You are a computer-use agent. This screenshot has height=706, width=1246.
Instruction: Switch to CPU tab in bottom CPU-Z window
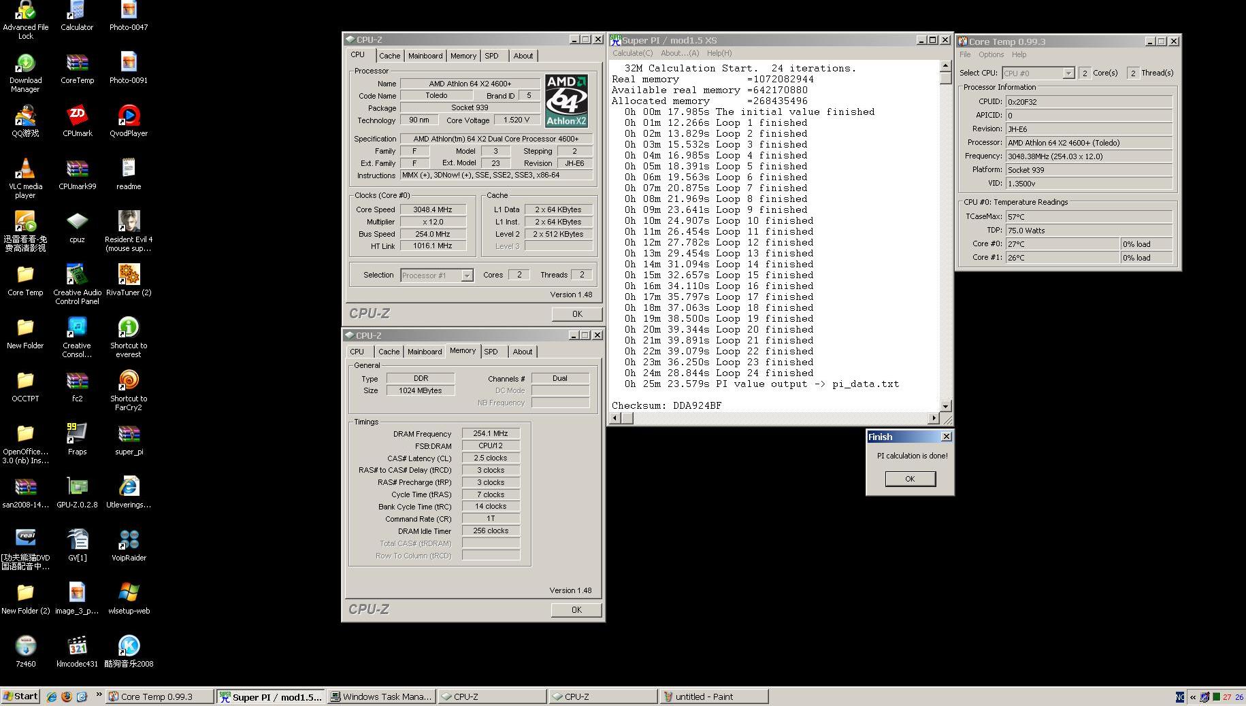click(x=357, y=352)
